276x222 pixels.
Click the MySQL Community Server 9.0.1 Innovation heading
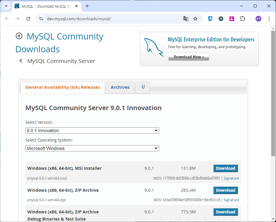(x=93, y=108)
